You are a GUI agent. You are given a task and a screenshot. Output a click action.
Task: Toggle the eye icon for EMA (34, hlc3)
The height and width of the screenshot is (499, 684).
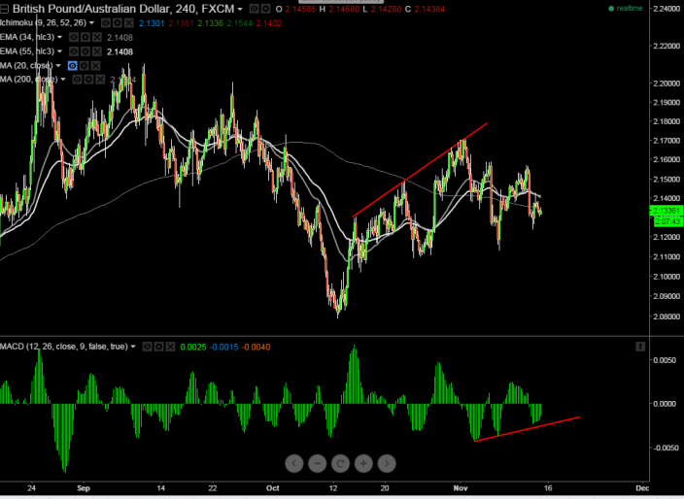[x=74, y=38]
